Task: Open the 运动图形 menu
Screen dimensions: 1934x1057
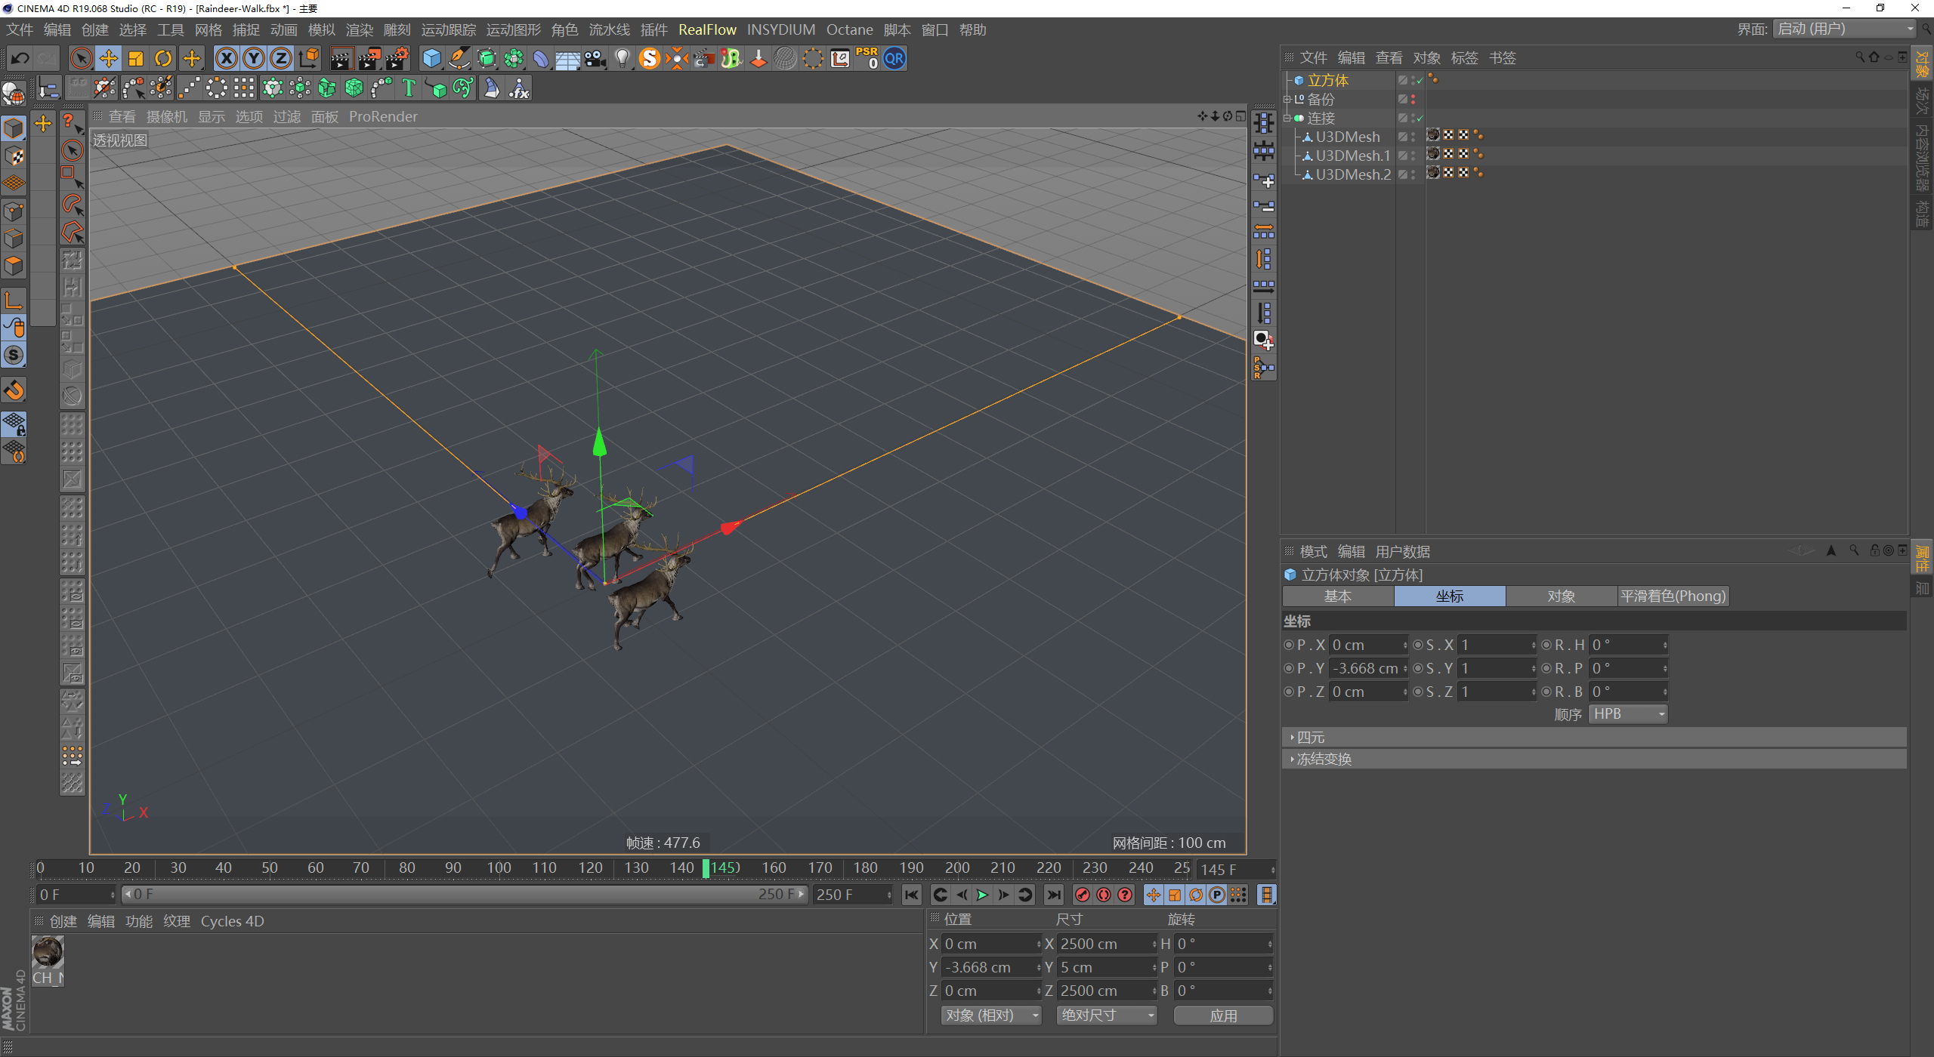Action: 513,30
